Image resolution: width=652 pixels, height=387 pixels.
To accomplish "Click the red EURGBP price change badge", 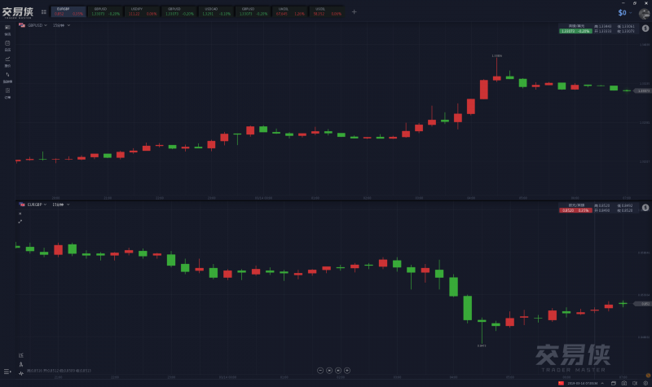I will pos(575,210).
